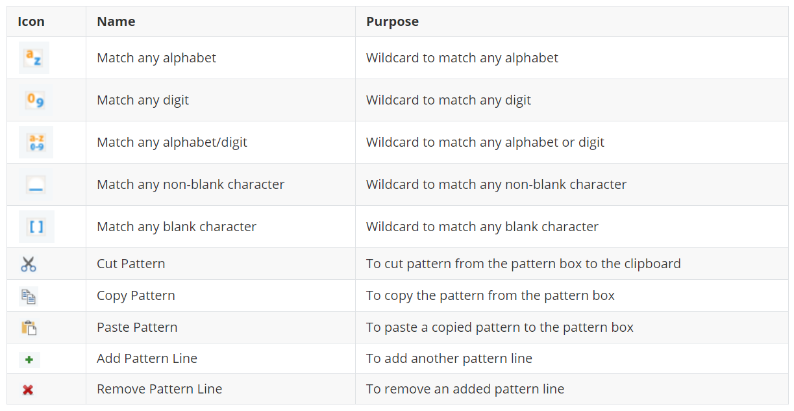This screenshot has height=411, width=794.
Task: Click the Copy Pattern icon
Action: [29, 296]
